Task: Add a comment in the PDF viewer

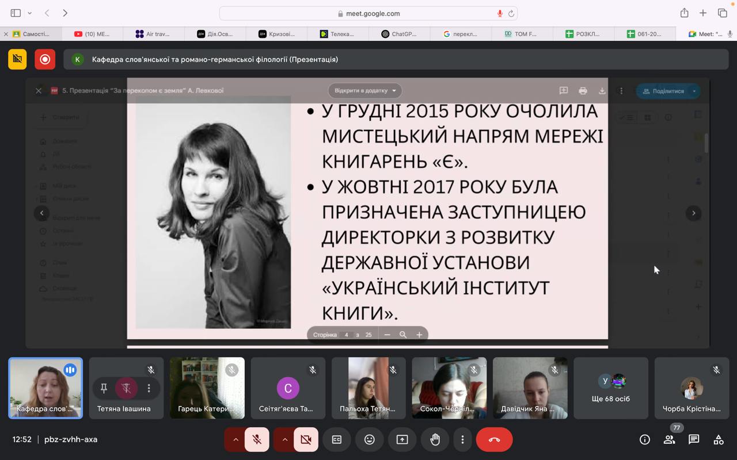Action: [564, 91]
